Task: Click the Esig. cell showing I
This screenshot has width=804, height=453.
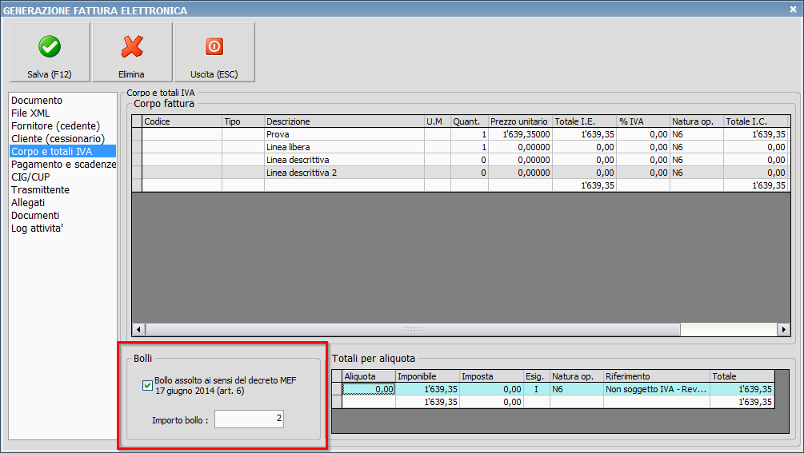Action: point(536,389)
